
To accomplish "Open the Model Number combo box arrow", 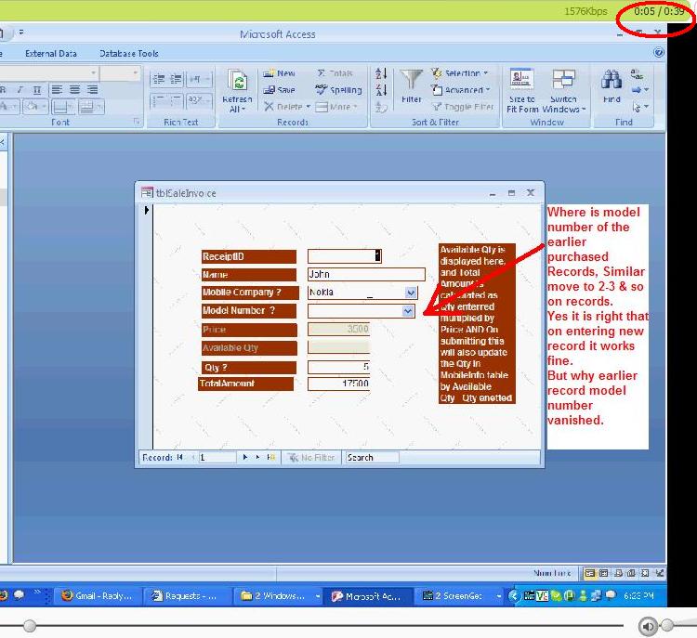I will (408, 311).
